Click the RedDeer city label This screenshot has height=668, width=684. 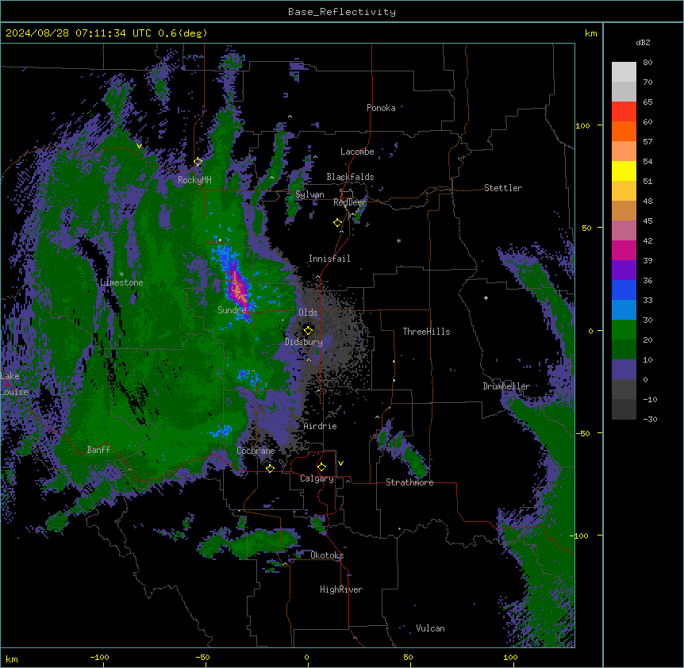(350, 202)
